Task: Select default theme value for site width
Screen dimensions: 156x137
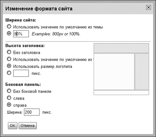Action: [9, 26]
